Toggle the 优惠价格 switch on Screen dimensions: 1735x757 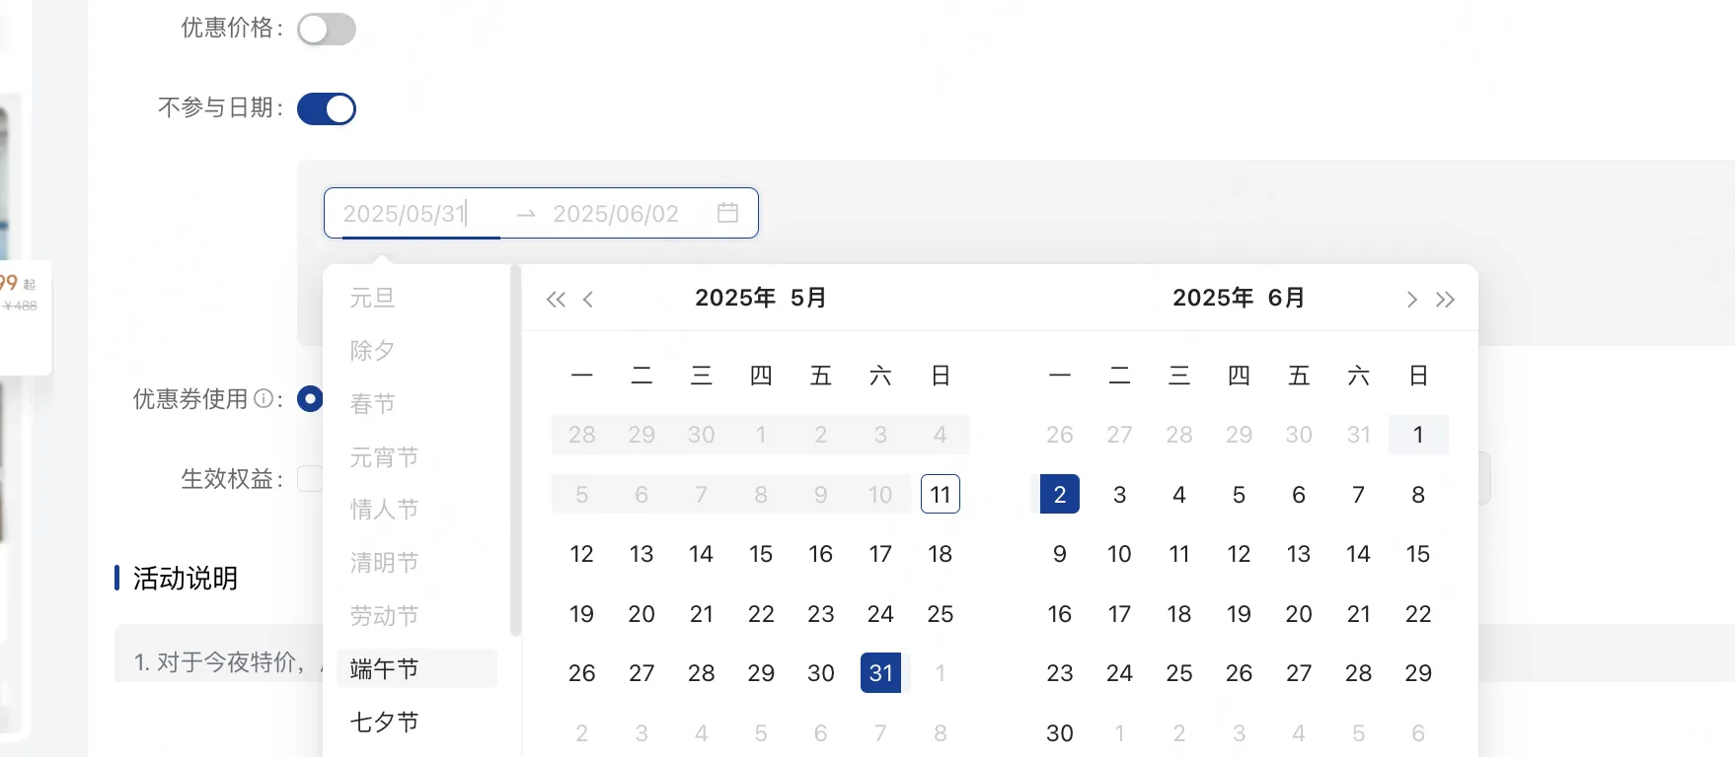327,30
